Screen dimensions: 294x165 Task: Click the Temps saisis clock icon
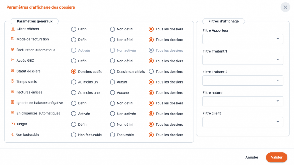tap(13, 82)
